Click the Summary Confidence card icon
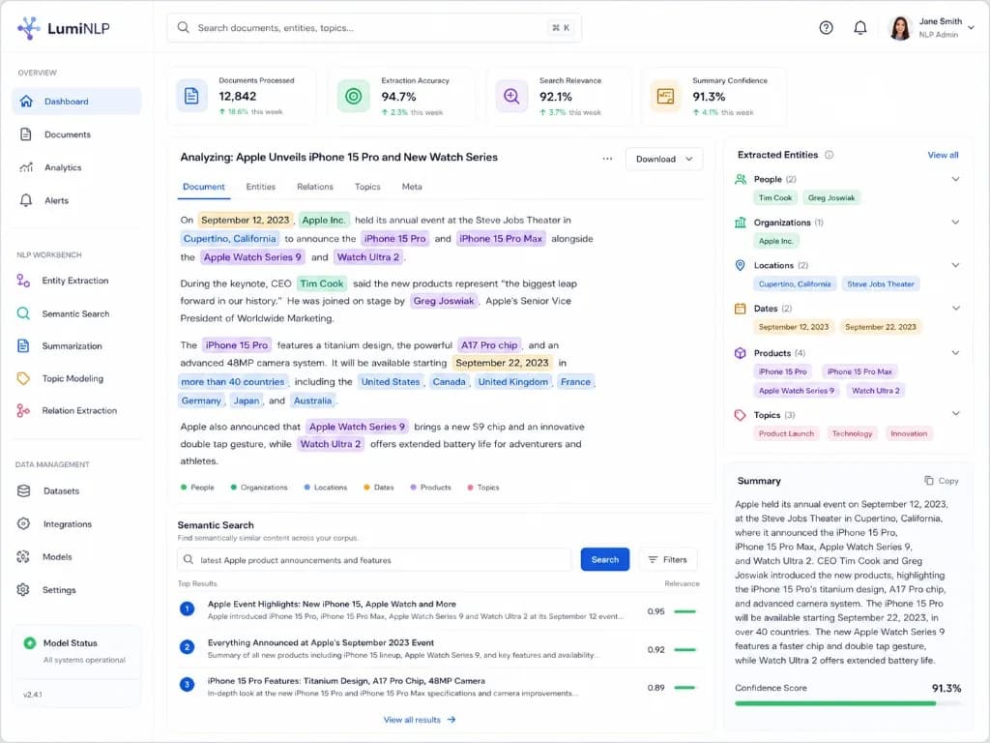 tap(665, 96)
